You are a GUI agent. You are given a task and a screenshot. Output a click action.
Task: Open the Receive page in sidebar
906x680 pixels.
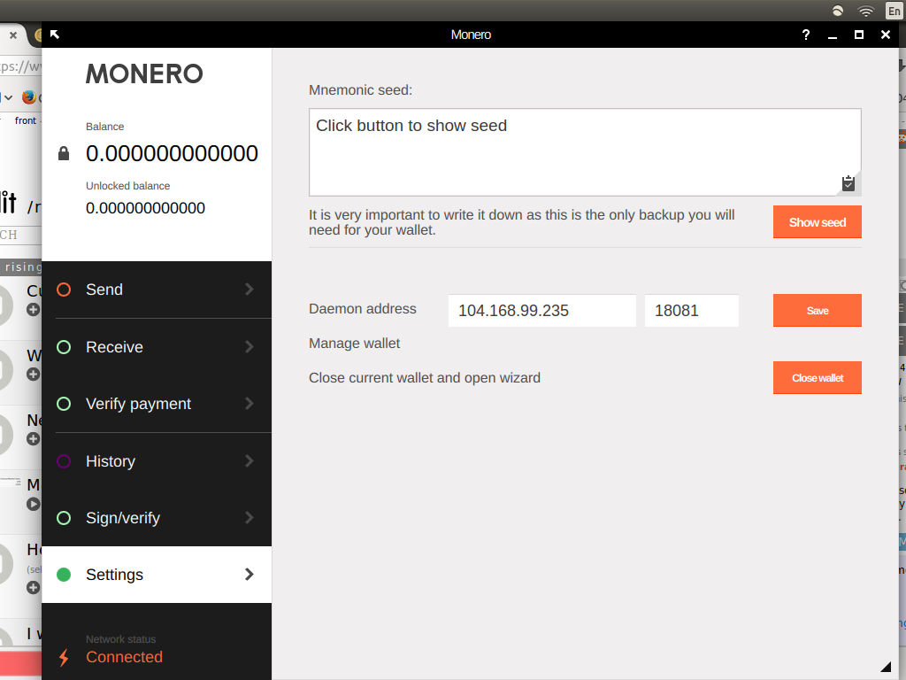click(x=157, y=347)
